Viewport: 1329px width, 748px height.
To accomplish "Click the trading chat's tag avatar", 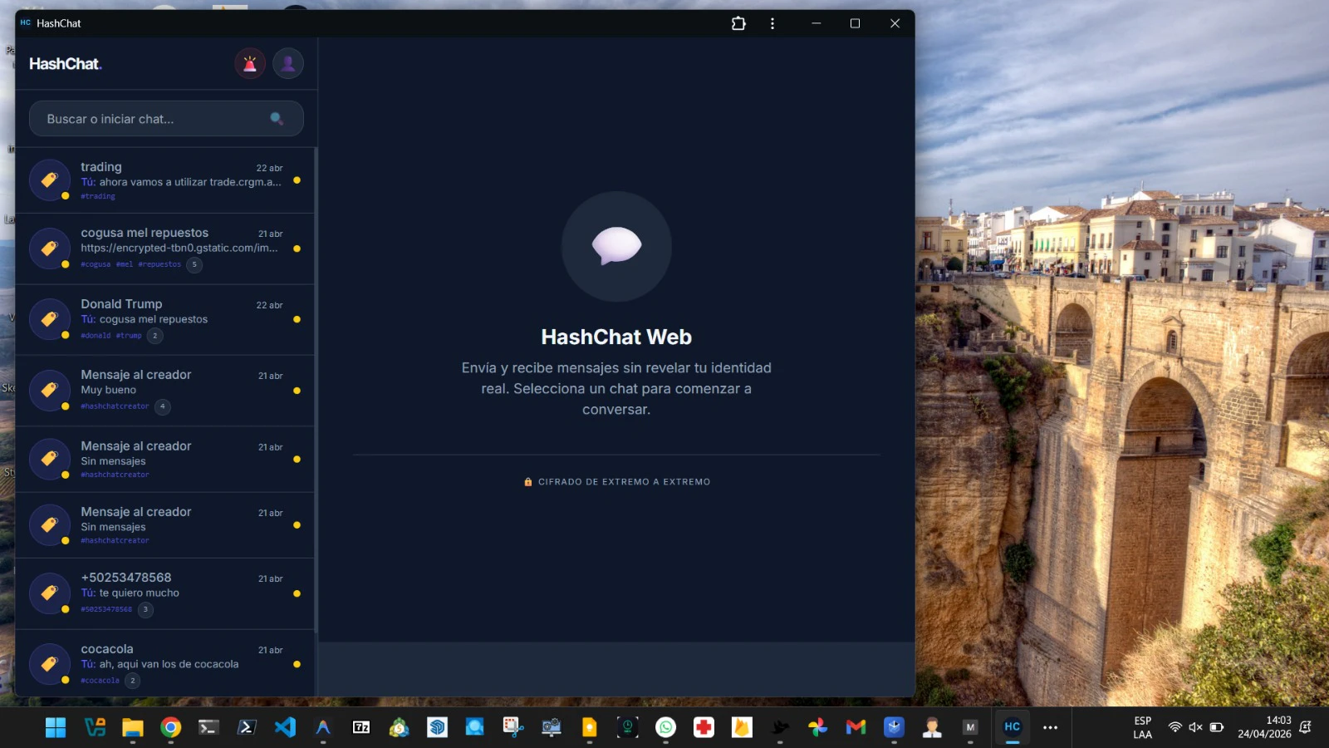I will (x=50, y=180).
